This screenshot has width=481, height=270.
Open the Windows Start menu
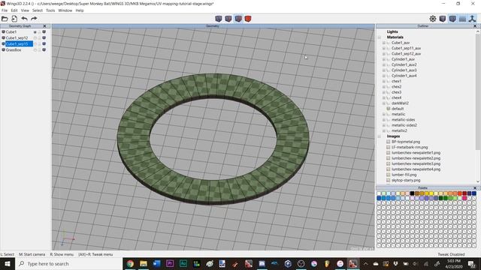coord(8,263)
